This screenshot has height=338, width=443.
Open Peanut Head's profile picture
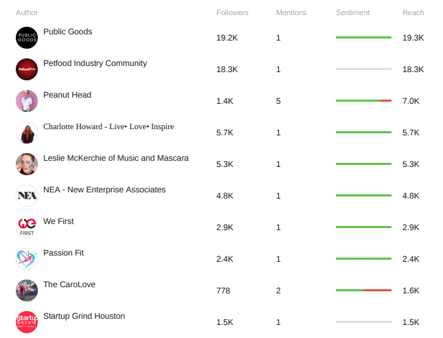(27, 101)
